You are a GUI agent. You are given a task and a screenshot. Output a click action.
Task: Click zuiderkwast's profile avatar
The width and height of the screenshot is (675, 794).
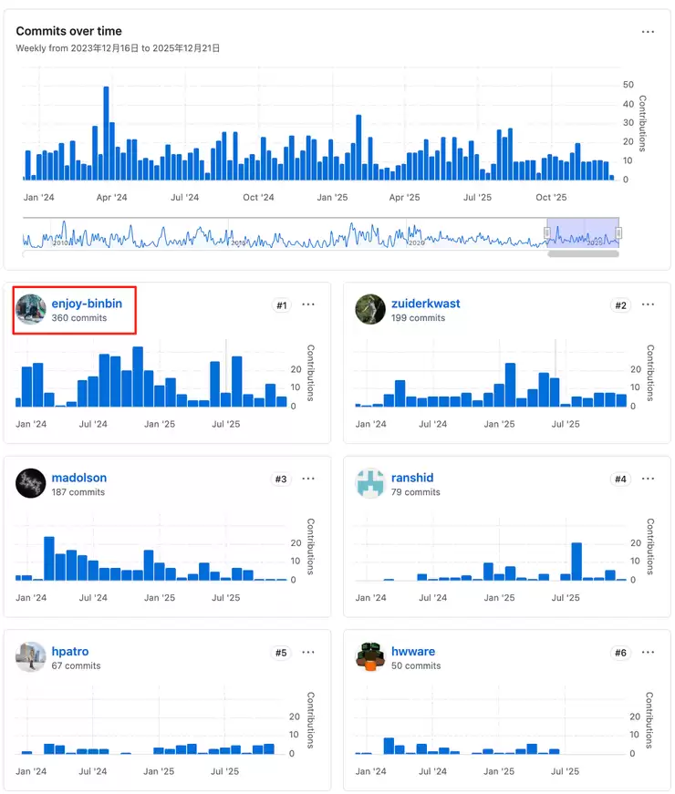point(370,309)
